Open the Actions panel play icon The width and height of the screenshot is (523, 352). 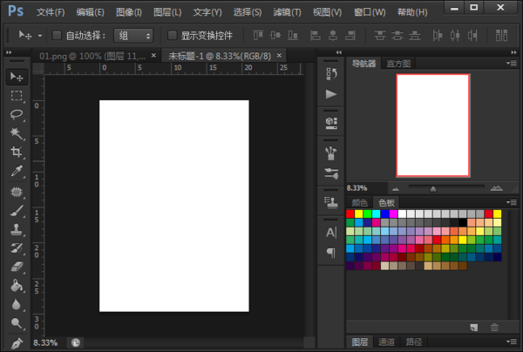(x=331, y=94)
